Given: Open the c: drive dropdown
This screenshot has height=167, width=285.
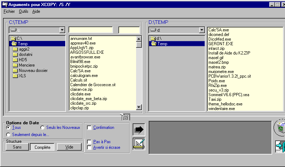Looking at the screenshot, I should coord(62,30).
